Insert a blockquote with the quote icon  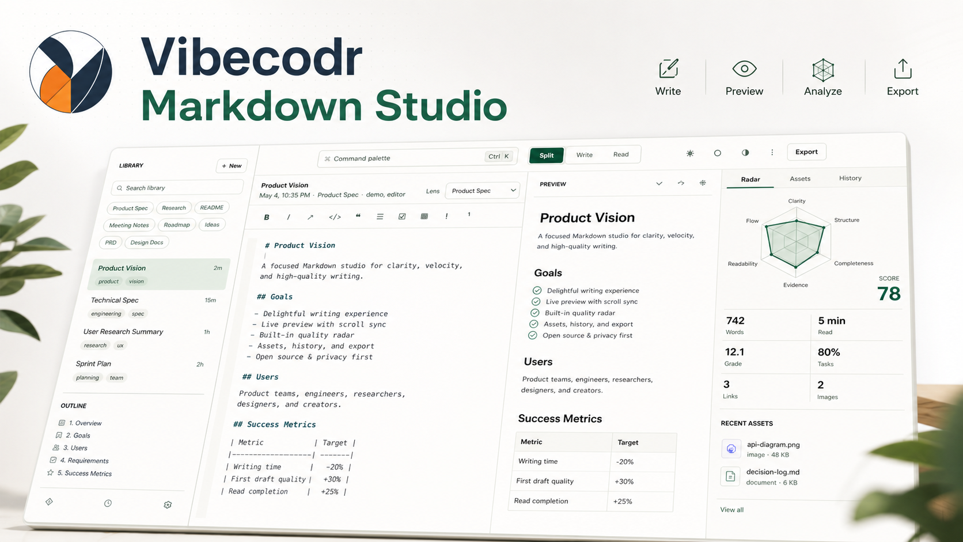pos(358,216)
